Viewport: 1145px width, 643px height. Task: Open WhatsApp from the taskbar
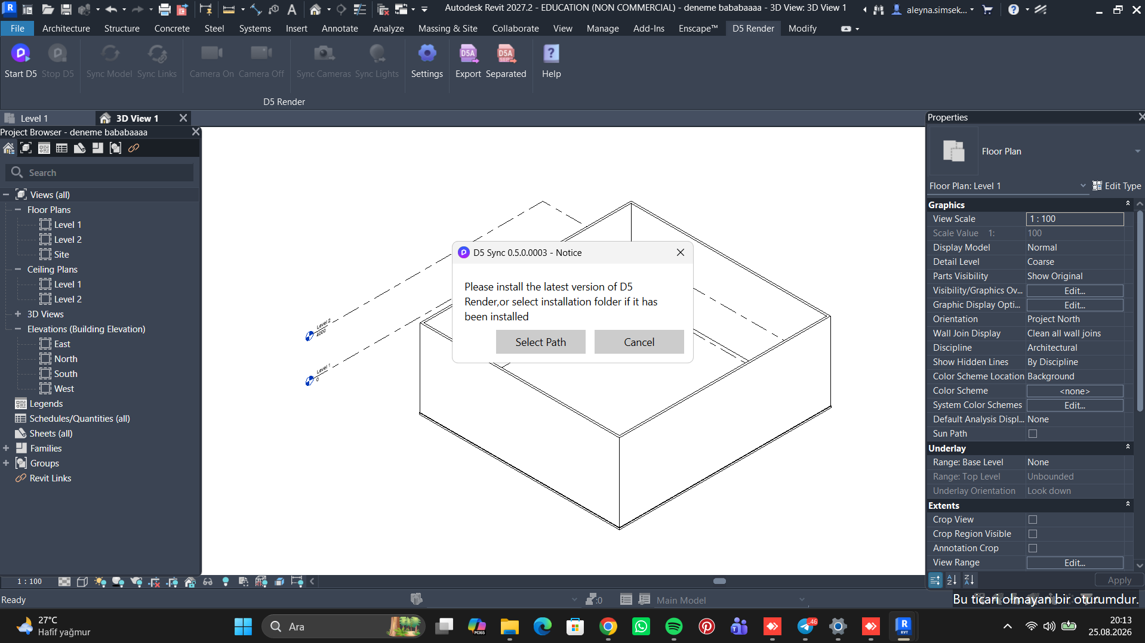[x=641, y=626]
